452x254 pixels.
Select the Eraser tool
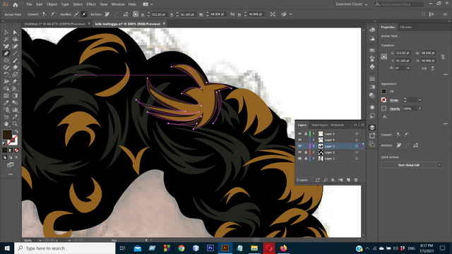click(x=15, y=68)
